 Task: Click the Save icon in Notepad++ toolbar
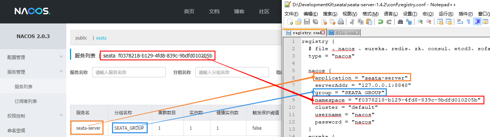click(307, 22)
